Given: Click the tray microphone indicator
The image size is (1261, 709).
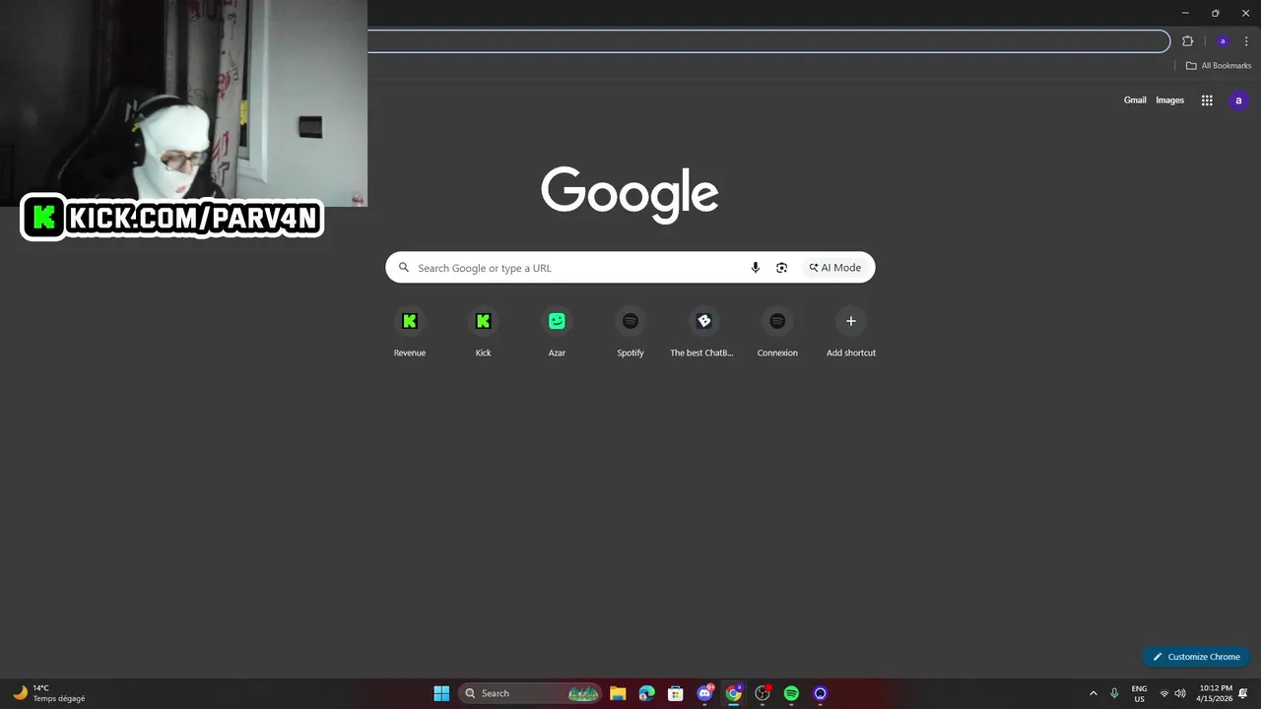Looking at the screenshot, I should coord(1114,693).
